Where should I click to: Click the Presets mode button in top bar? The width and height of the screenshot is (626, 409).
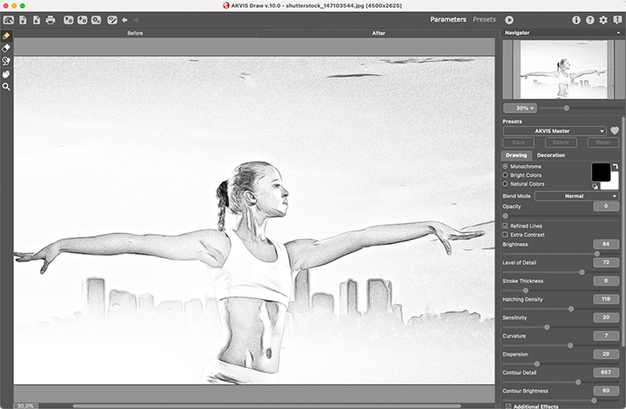(x=484, y=19)
